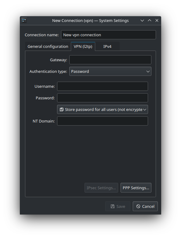The image size is (181, 238).
Task: Click the disk icon in store password field
Action: tap(61, 109)
